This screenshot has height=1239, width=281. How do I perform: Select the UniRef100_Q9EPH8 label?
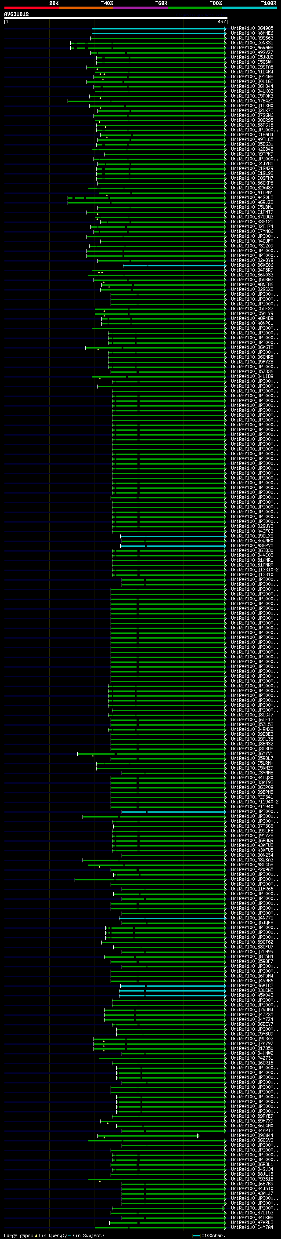(252, 792)
